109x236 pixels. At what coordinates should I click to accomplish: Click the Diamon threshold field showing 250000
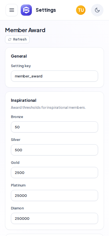(54, 218)
